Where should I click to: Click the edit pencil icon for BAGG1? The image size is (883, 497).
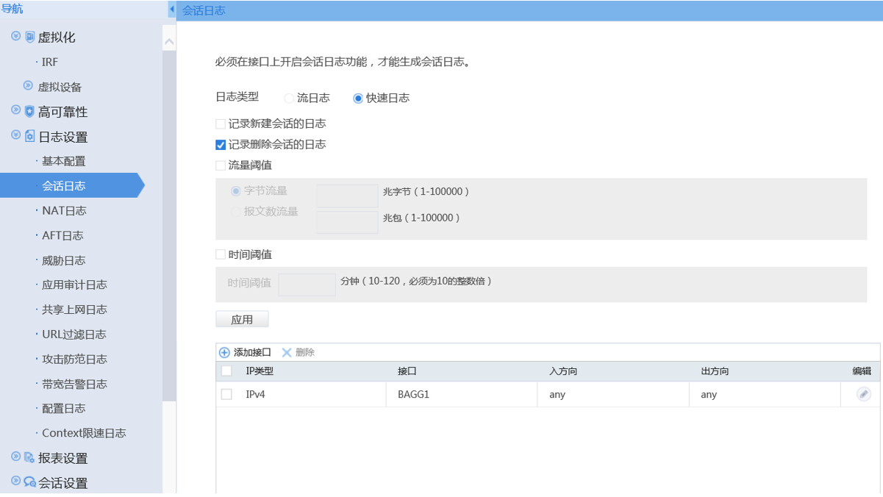863,394
